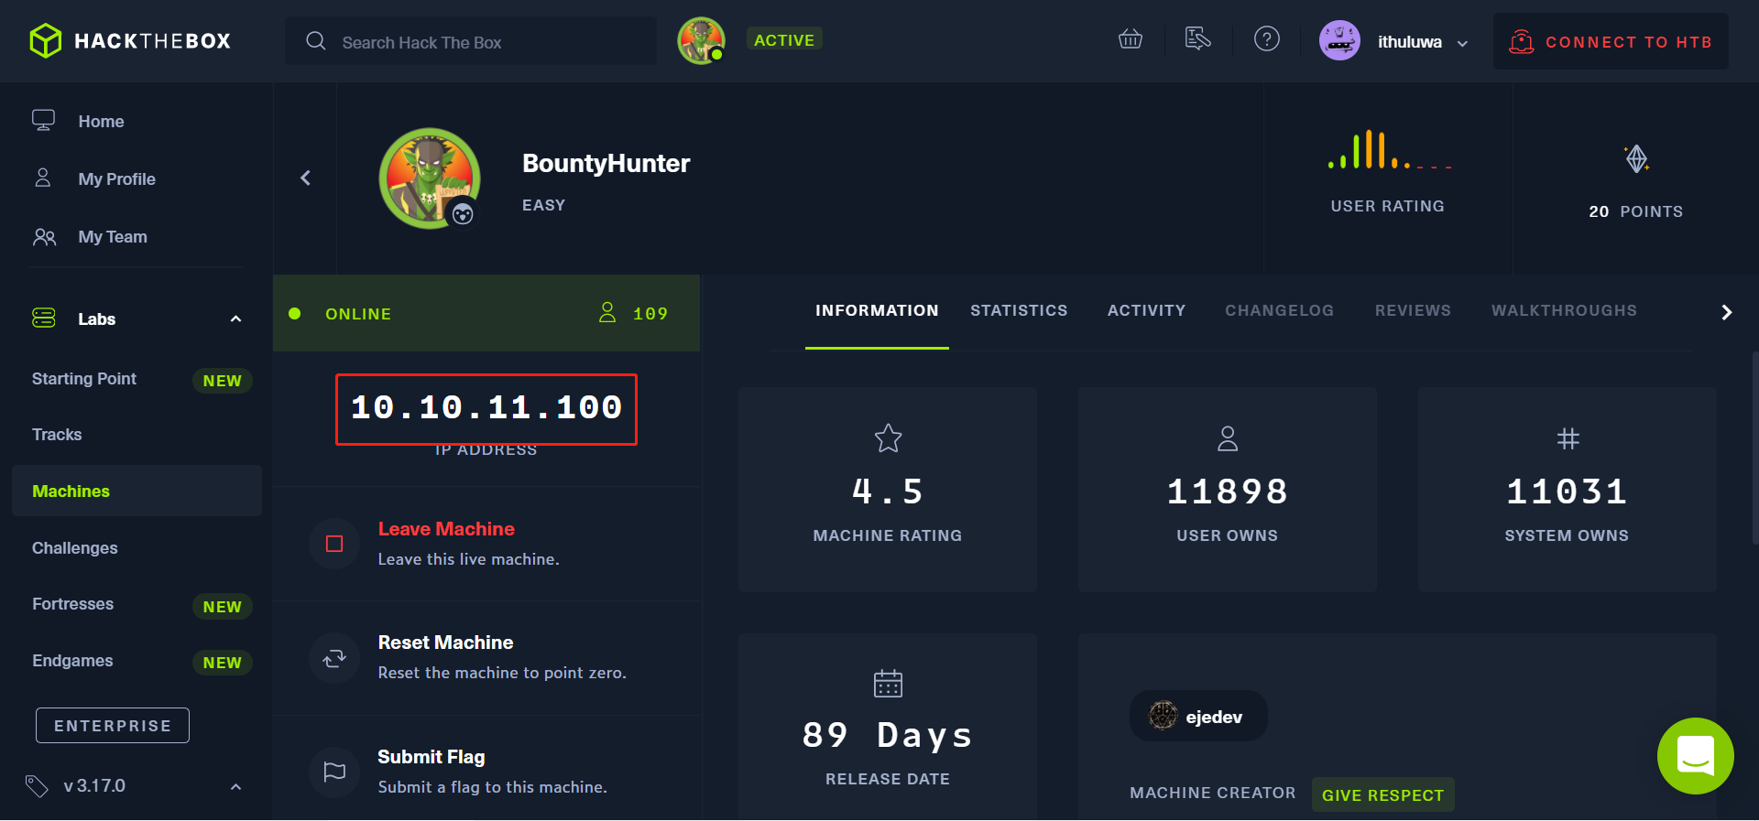Open the basket icon in header
Screen dimensions: 1759x821
pyautogui.click(x=1131, y=39)
